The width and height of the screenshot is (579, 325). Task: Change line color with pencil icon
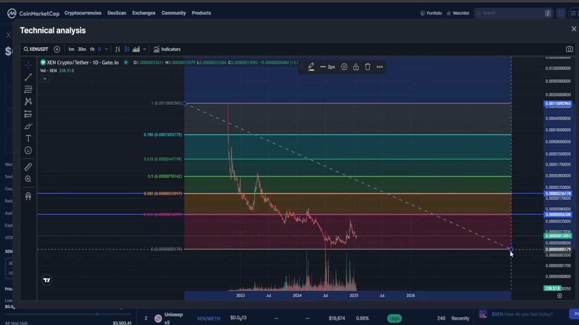tap(311, 67)
